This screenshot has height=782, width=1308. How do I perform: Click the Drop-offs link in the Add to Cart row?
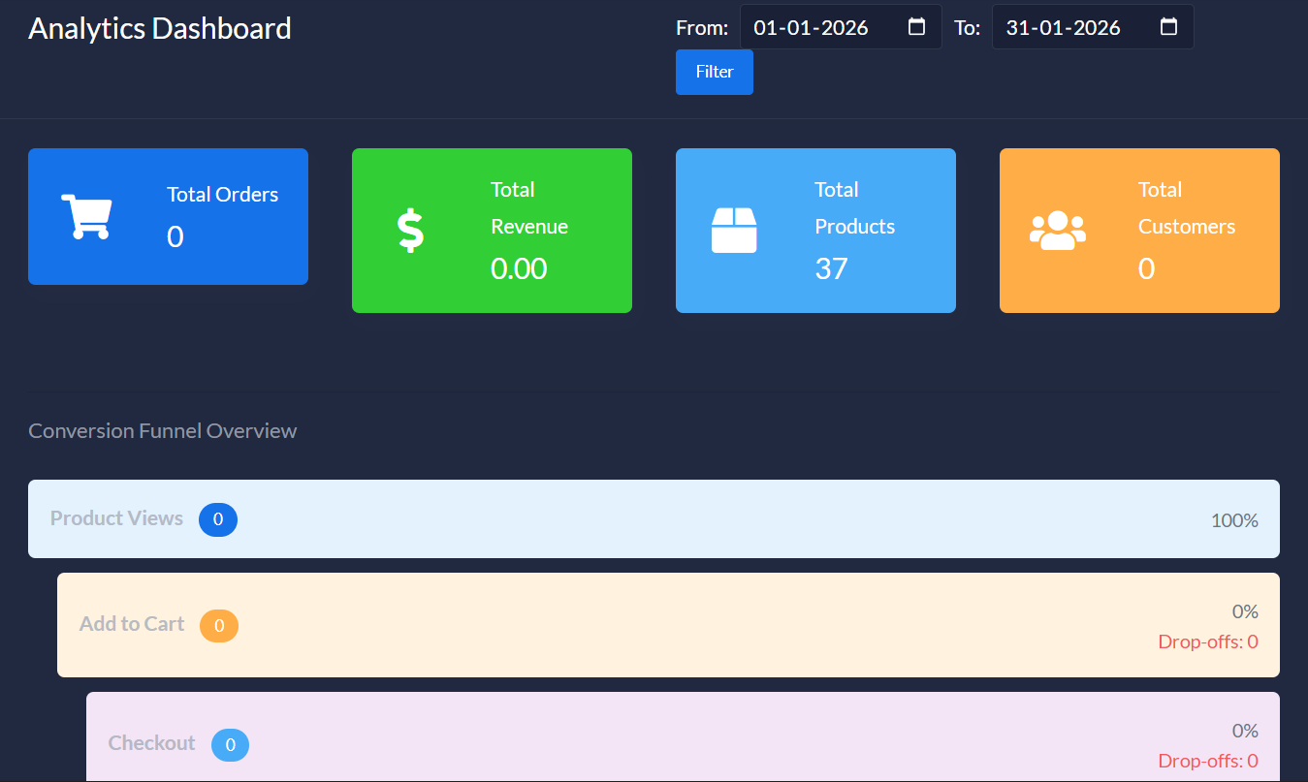pyautogui.click(x=1208, y=641)
